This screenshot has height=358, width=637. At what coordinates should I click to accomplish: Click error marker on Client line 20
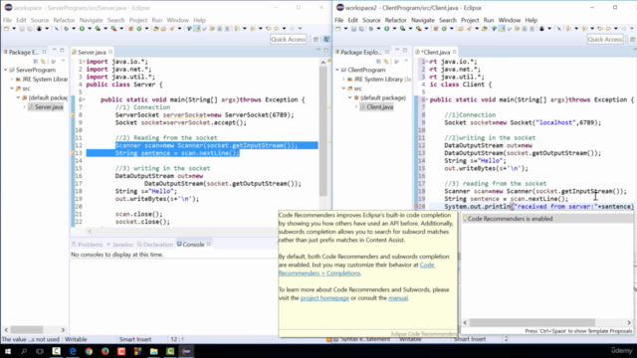pyautogui.click(x=416, y=206)
